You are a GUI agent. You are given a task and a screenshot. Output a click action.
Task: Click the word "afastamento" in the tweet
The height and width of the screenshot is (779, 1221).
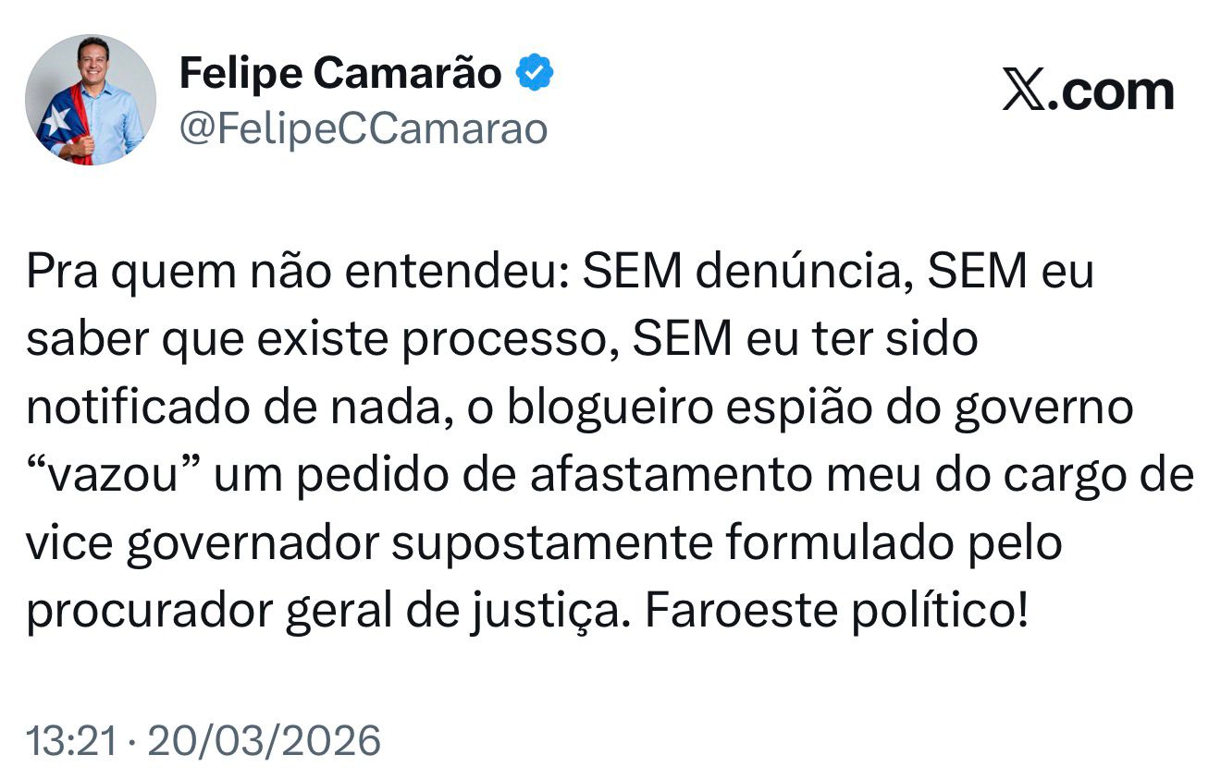click(x=677, y=475)
